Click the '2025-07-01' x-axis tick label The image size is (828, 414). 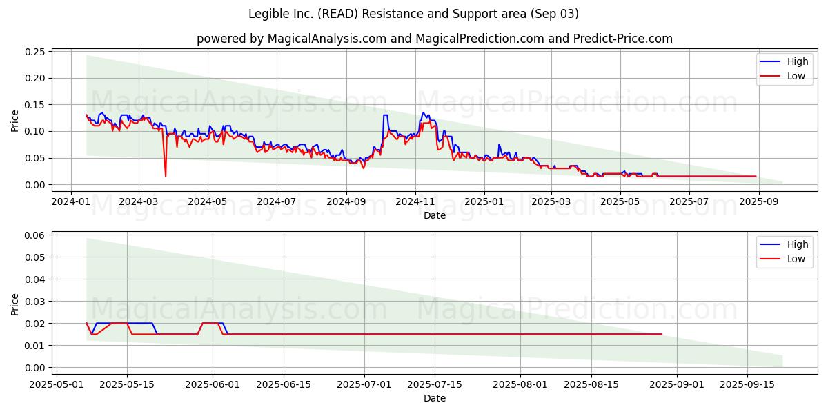click(365, 384)
